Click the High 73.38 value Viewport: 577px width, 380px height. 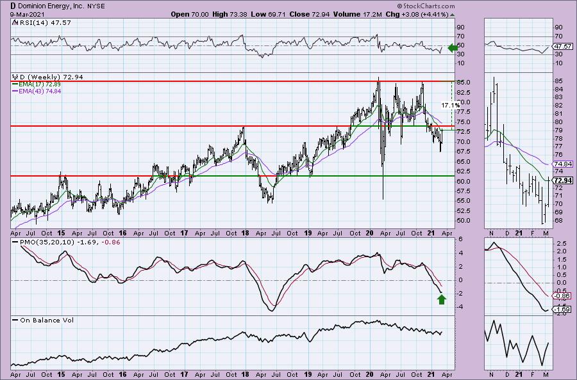[230, 14]
